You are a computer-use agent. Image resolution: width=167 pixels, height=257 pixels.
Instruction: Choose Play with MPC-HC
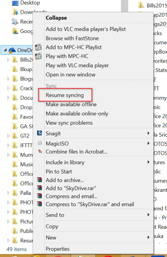[x=67, y=56]
